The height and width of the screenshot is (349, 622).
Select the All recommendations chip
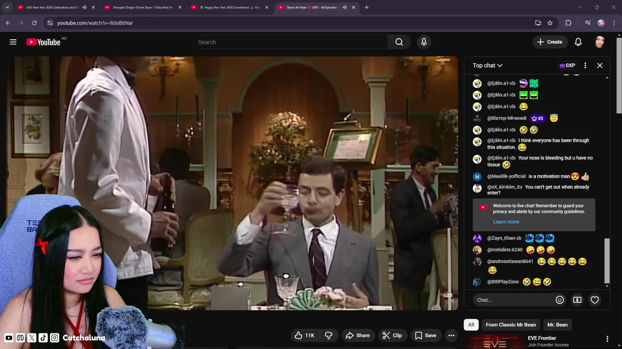coord(471,325)
